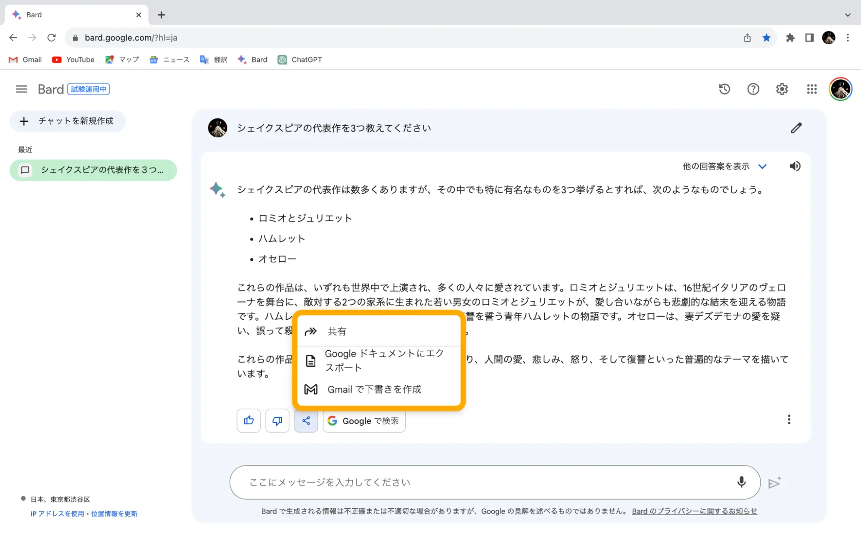Listen to the response with speaker icon
Screen dimensions: 861x538
click(x=795, y=166)
